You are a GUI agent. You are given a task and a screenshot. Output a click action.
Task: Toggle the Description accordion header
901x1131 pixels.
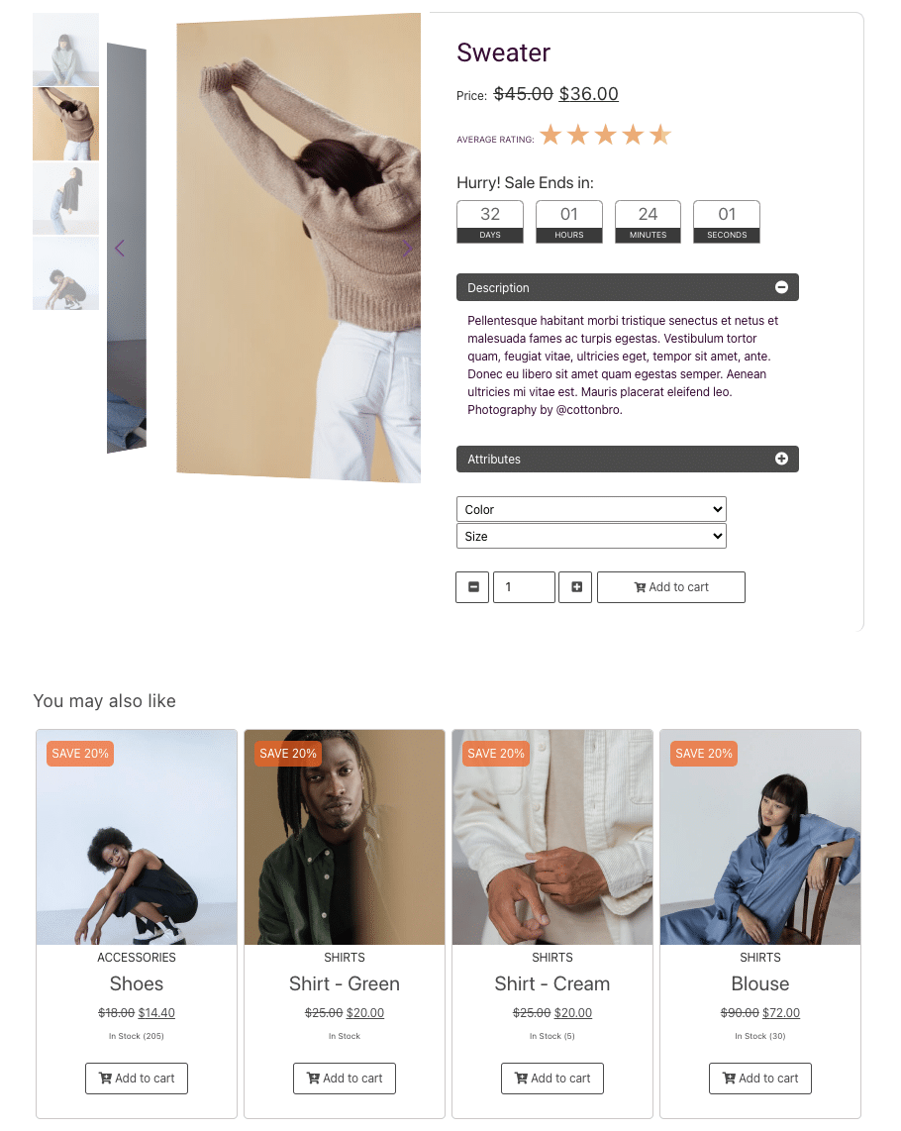tap(627, 287)
